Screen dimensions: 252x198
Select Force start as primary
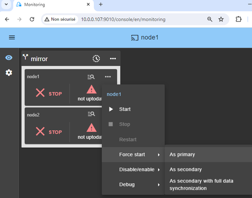point(182,154)
